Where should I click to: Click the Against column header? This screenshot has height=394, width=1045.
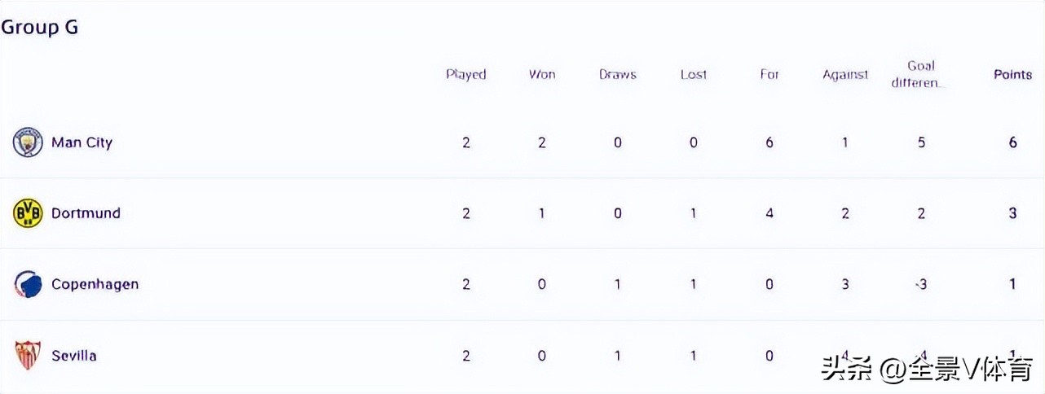[845, 74]
